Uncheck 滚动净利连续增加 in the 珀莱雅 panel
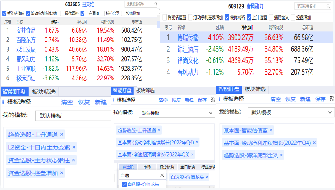This screenshot has width=335, height=190. [28, 13]
